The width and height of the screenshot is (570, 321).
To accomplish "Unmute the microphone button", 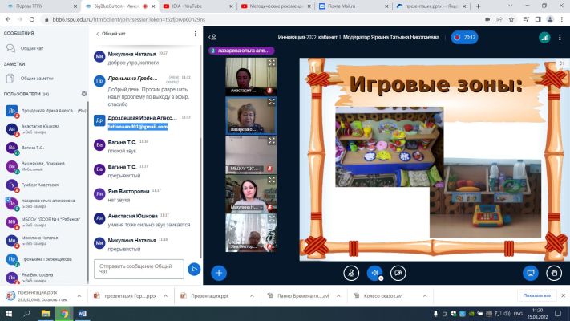I will 351,273.
